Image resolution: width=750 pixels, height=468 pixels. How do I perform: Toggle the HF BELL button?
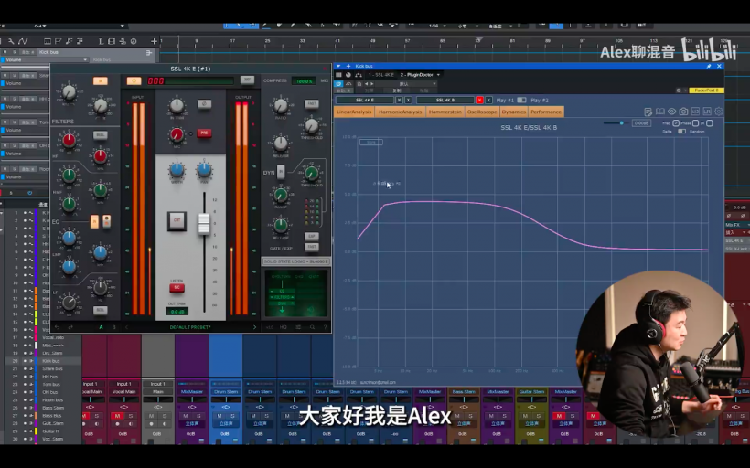[100, 134]
